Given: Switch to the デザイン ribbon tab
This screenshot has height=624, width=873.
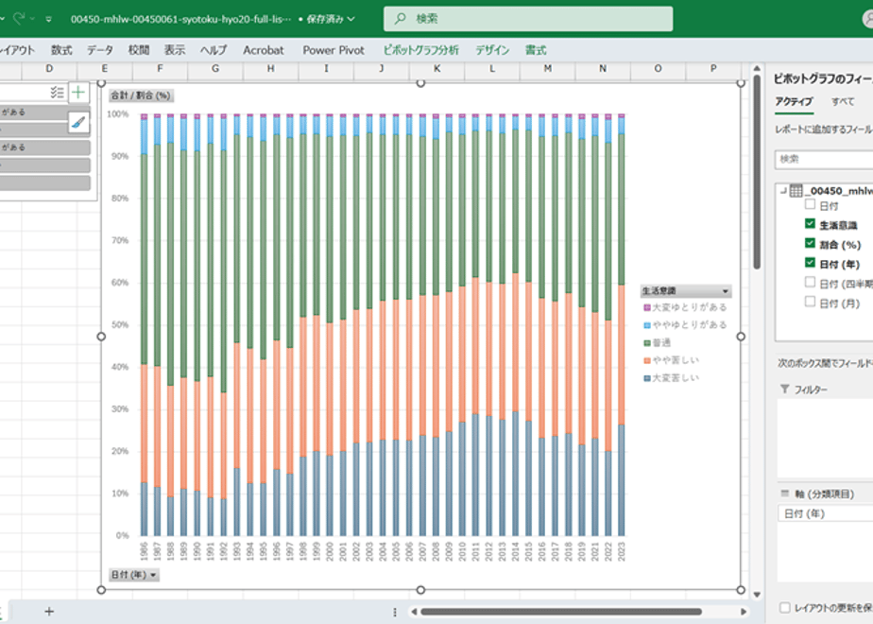Looking at the screenshot, I should [492, 50].
